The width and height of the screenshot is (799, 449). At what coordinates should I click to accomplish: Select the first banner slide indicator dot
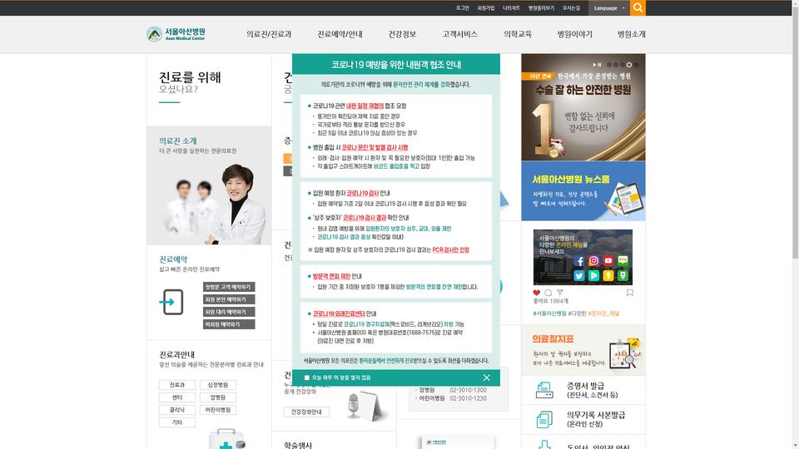[x=609, y=65]
